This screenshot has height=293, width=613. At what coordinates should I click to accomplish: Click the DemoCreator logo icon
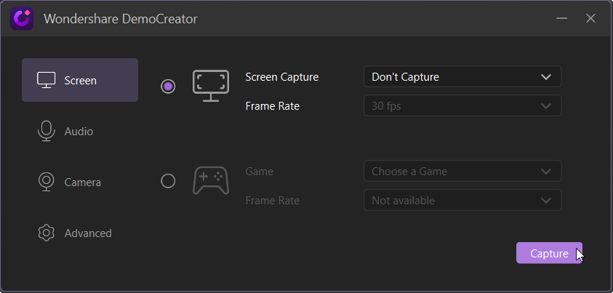point(22,18)
